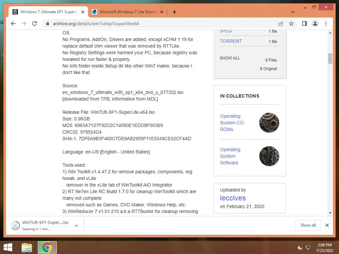Switch to Microsoft Windows 7 Lite Download tab

[x=127, y=12]
